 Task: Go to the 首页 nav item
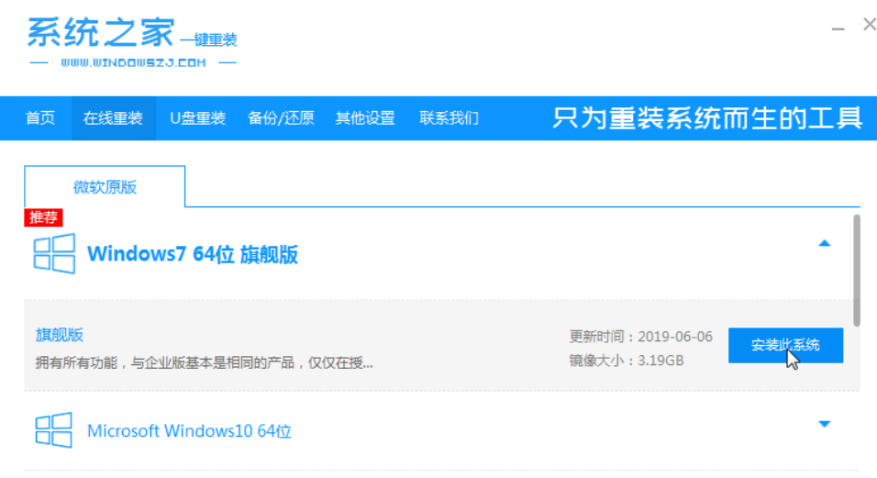[40, 118]
